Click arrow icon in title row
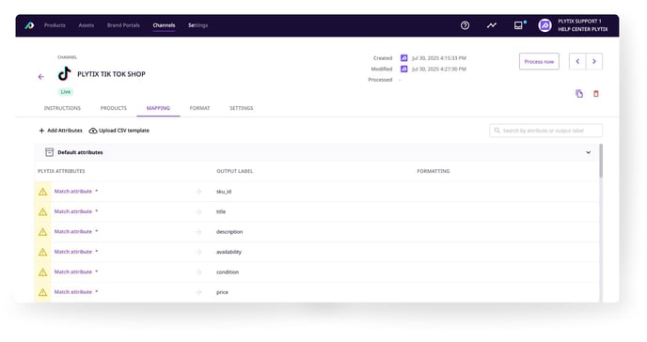The image size is (647, 342). point(198,211)
